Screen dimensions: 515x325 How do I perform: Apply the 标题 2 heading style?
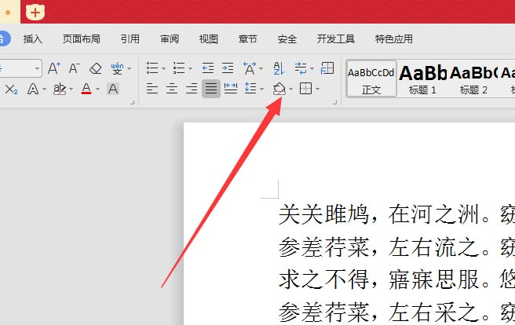point(473,79)
